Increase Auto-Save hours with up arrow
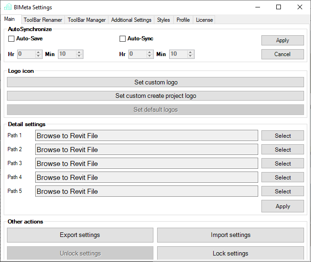The image size is (311, 262). point(39,52)
